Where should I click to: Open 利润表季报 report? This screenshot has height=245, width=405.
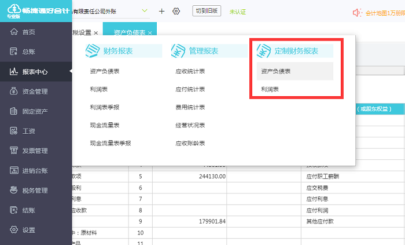point(105,107)
